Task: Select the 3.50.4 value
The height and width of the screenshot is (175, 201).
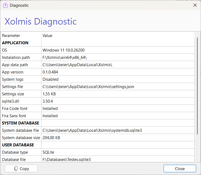Action: point(118,101)
